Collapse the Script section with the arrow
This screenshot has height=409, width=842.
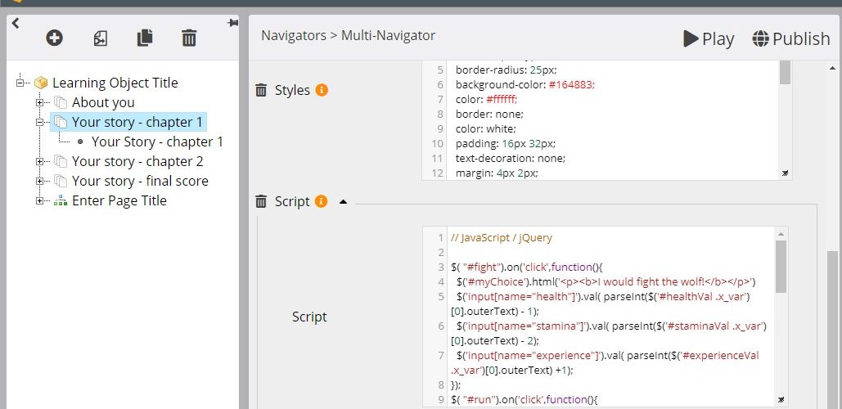coord(342,201)
